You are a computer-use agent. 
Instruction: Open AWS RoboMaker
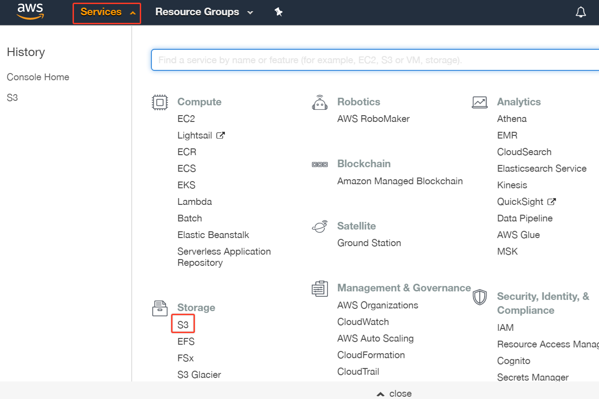point(373,119)
